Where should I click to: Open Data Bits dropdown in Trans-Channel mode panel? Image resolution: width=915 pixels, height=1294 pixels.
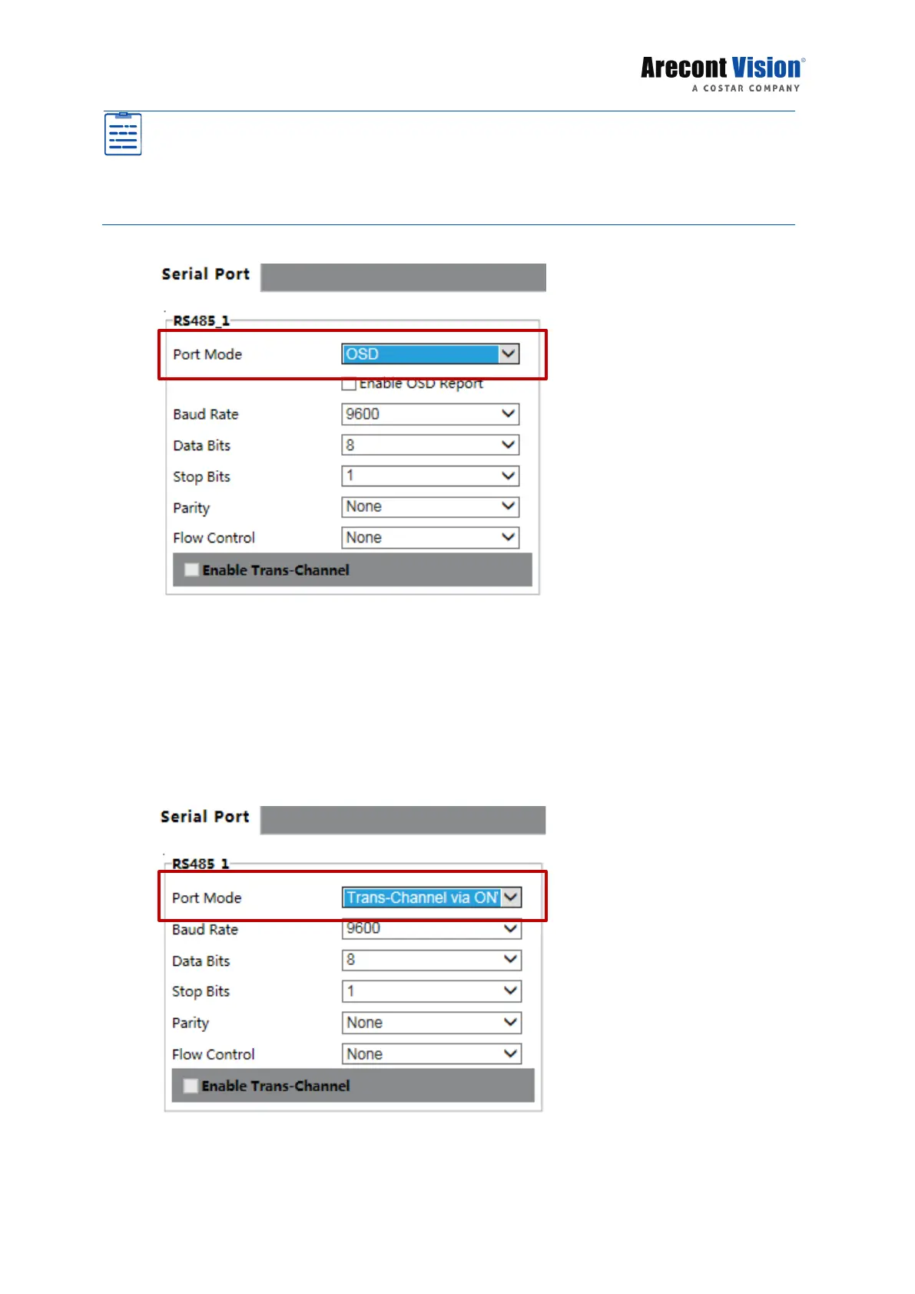[431, 960]
